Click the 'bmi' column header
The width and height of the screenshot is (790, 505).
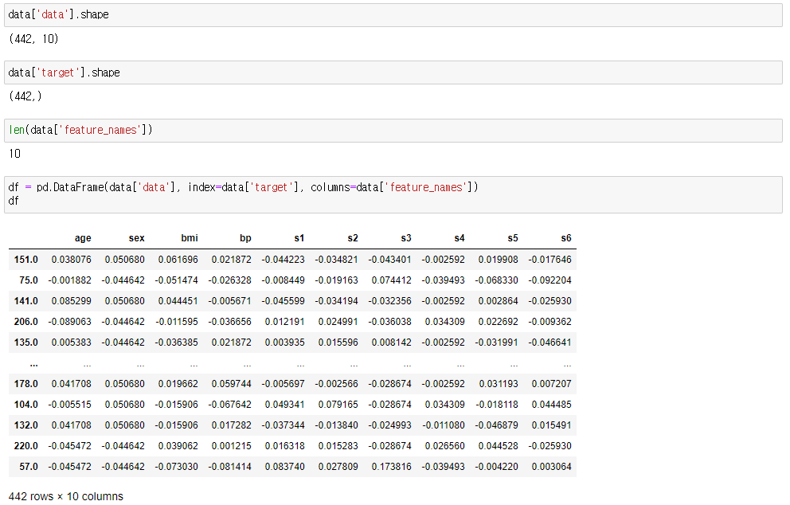tap(190, 238)
